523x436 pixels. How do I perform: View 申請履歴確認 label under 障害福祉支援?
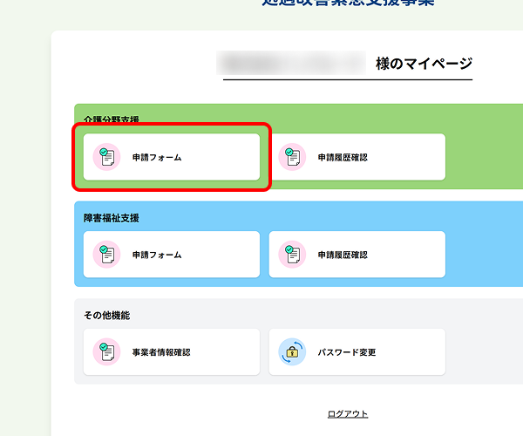tap(343, 255)
